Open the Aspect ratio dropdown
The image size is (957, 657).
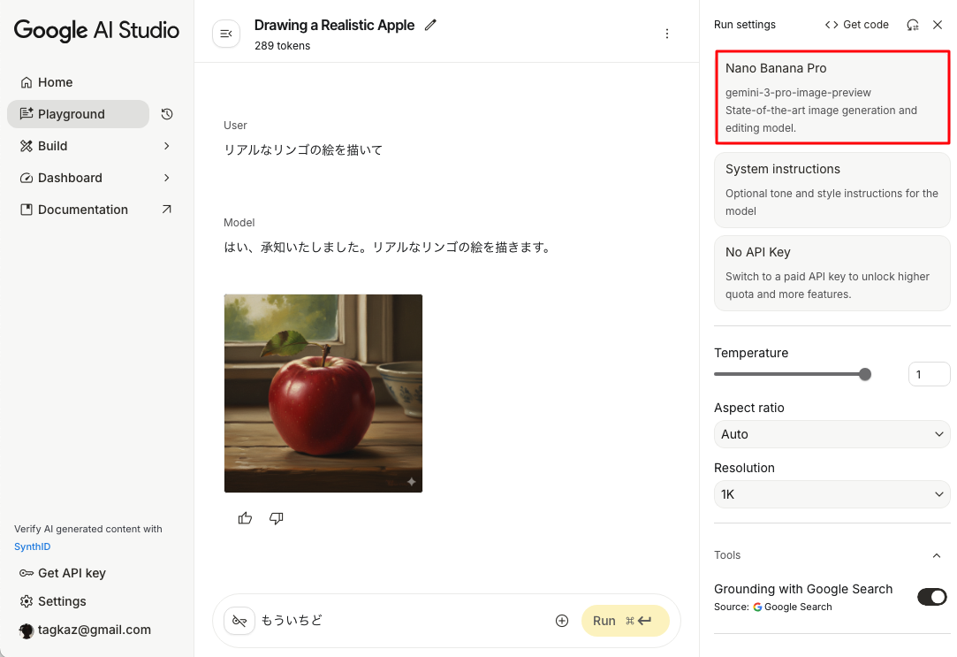[832, 434]
